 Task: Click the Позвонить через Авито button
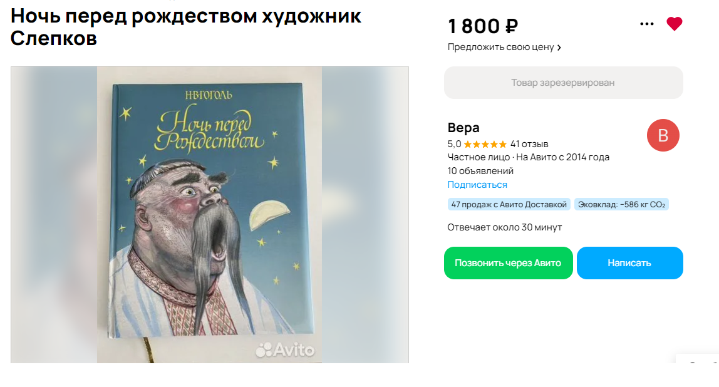(508, 263)
